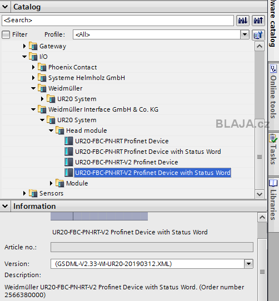The image size is (279, 301).
Task: Open the Version dropdown arrow
Action: [x=248, y=264]
